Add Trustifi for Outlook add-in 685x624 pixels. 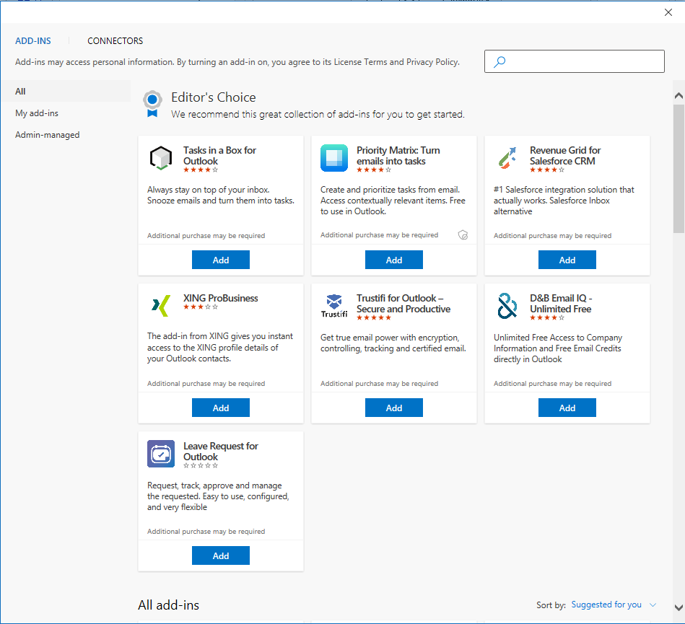click(394, 408)
